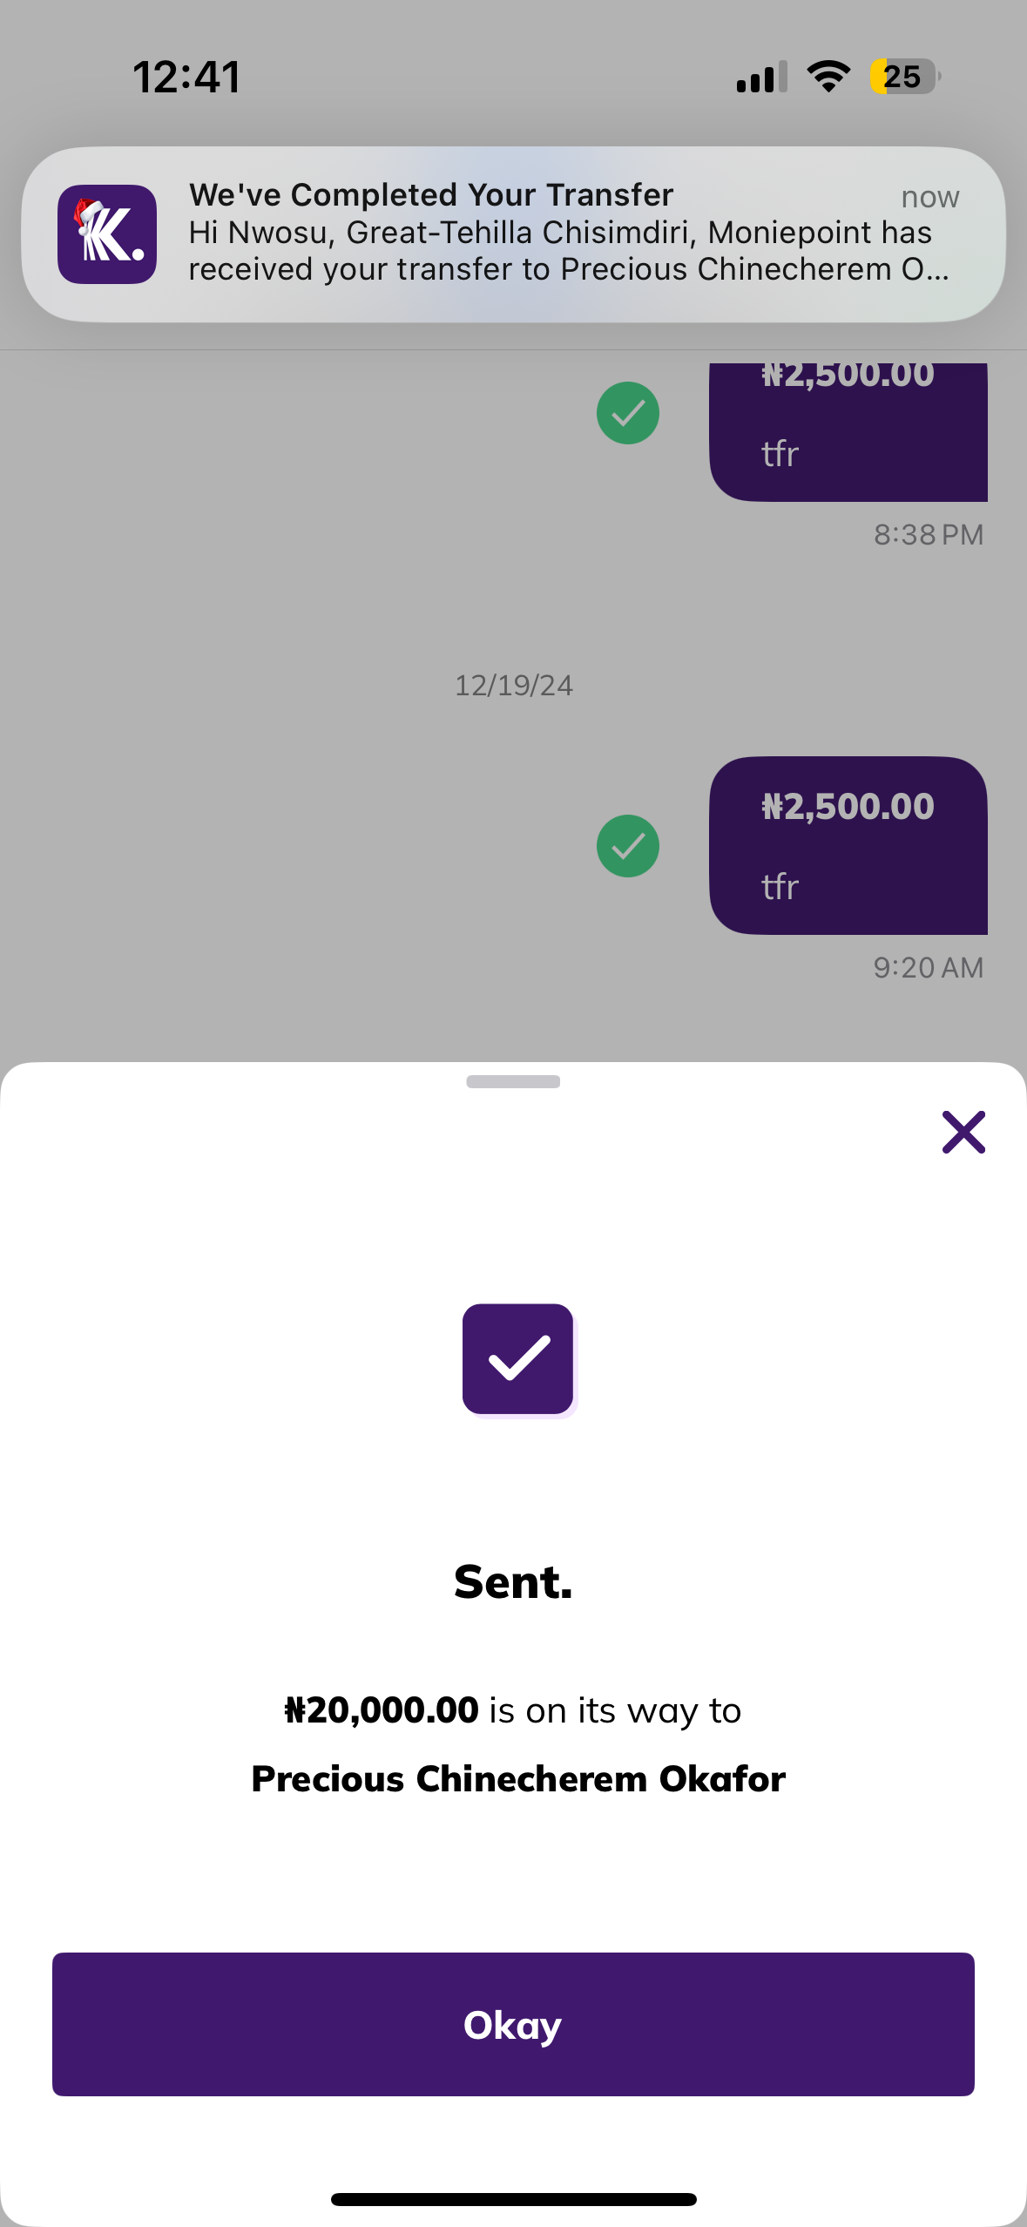Click the recipient name Precious Chinecherem Okafor
The image size is (1027, 2227).
click(518, 1778)
